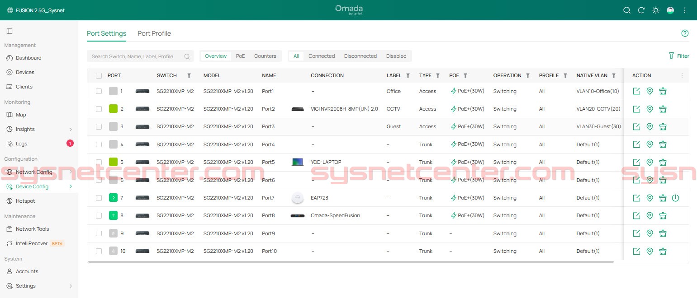Select the checkbox for port 7
Image resolution: width=697 pixels, height=298 pixels.
pyautogui.click(x=99, y=198)
